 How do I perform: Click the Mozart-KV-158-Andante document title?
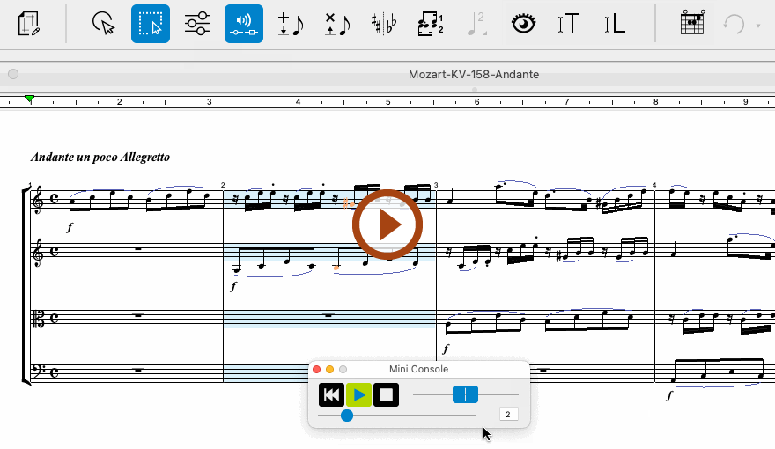474,75
